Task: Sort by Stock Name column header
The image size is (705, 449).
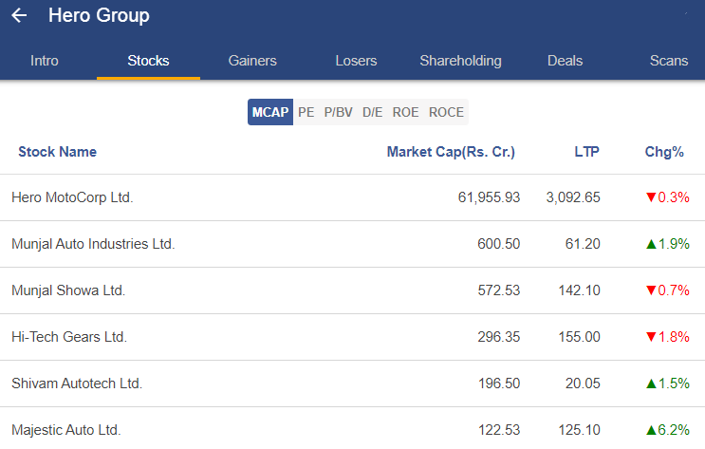Action: tap(57, 152)
